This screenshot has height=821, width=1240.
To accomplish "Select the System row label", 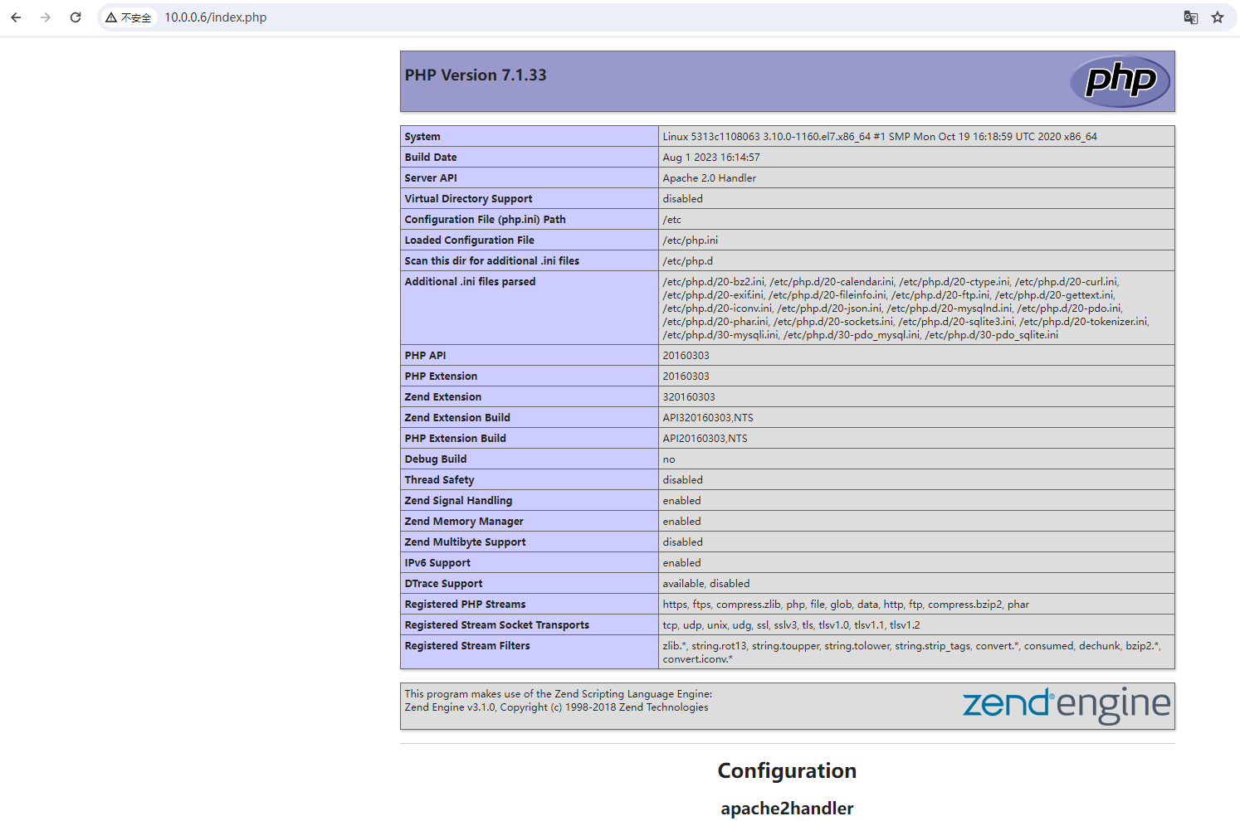I will [422, 137].
